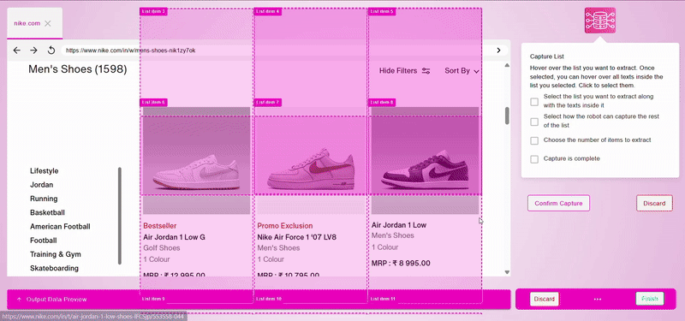Click the filter sliders icon
685x321 pixels.
click(x=426, y=71)
